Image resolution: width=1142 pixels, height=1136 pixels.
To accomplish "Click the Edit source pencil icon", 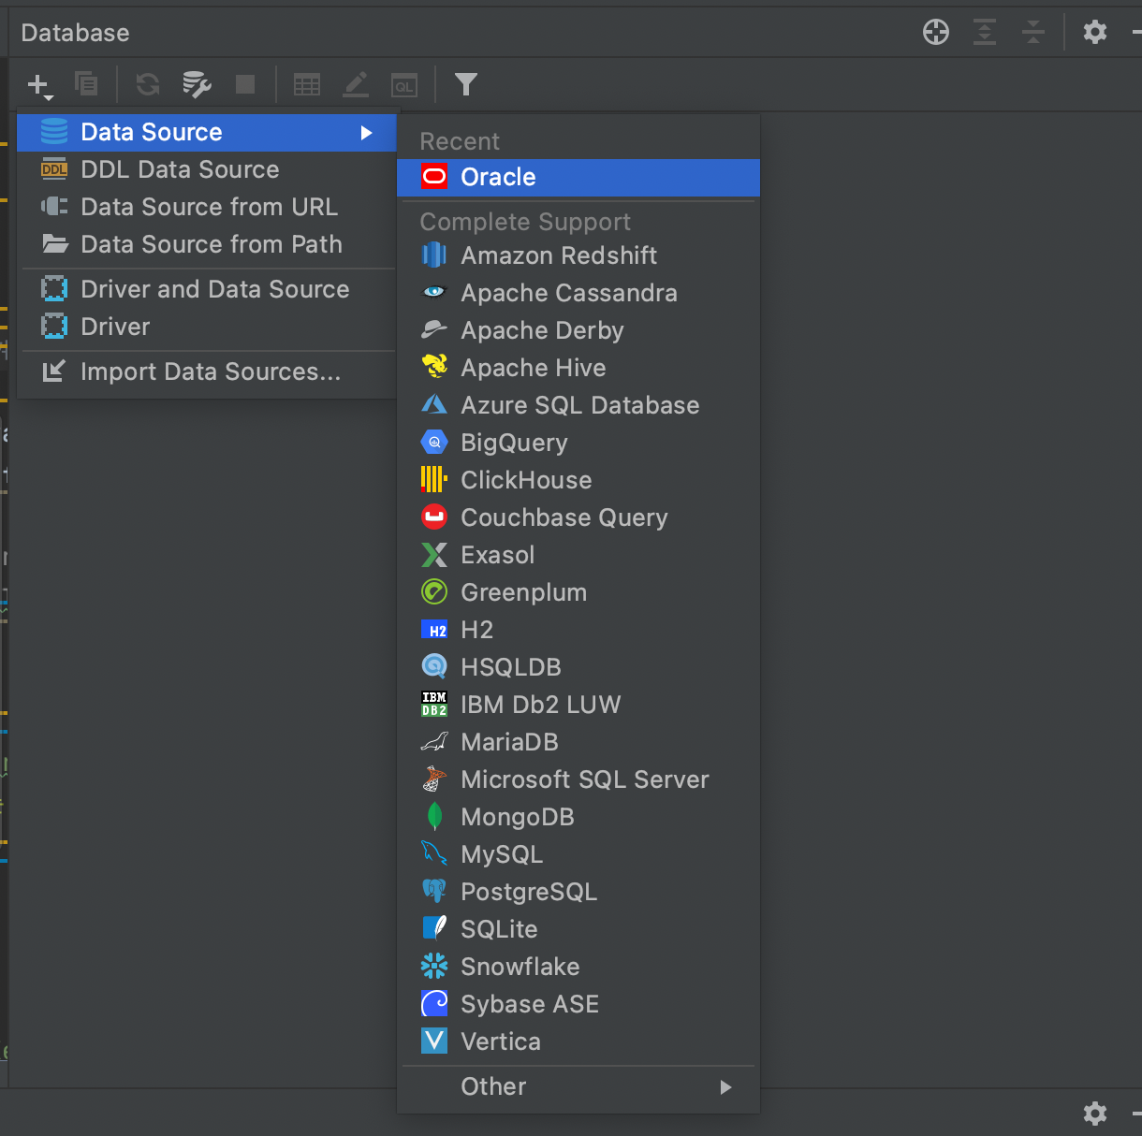I will (356, 84).
